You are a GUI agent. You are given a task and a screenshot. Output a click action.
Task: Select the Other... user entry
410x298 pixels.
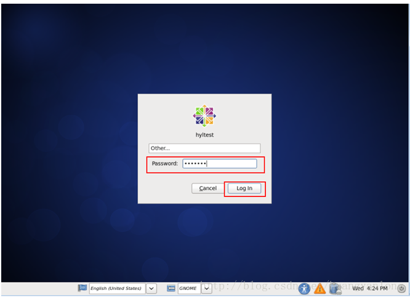[x=204, y=148]
